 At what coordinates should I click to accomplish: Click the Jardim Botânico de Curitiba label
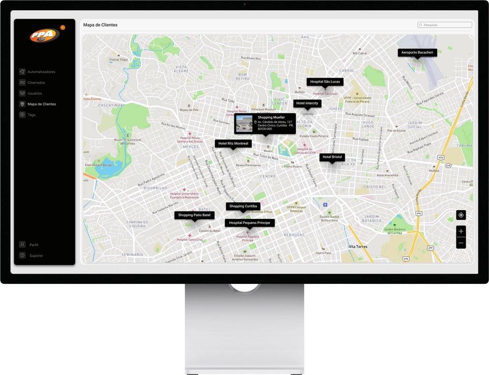click(394, 231)
